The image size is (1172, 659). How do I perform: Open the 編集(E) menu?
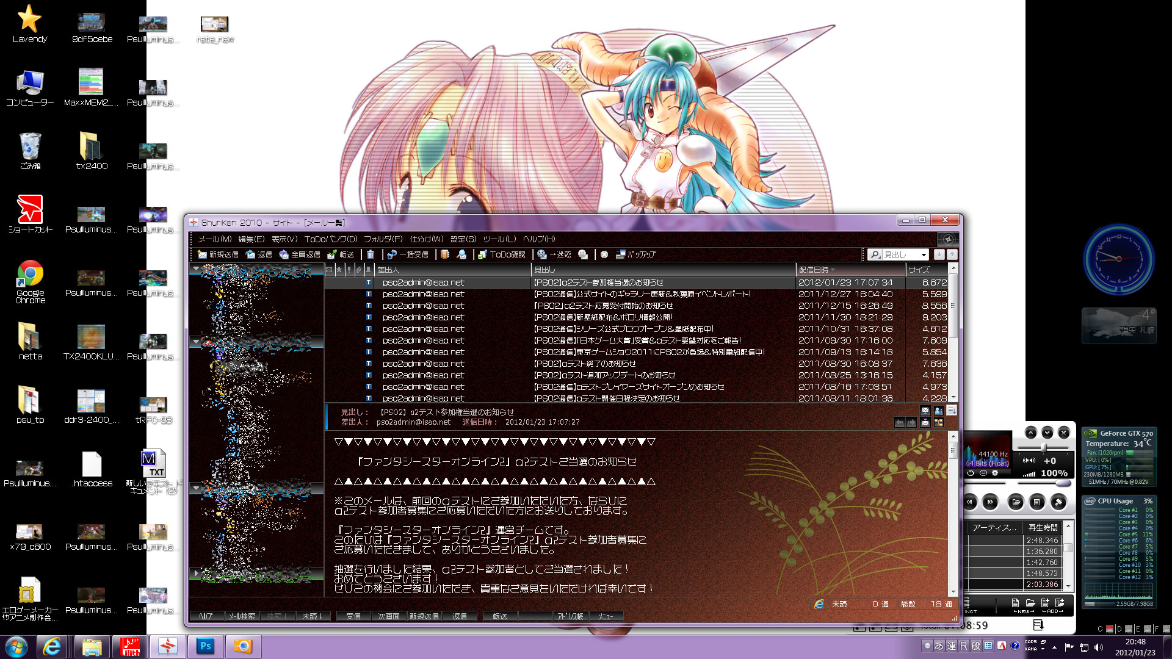pyautogui.click(x=251, y=239)
